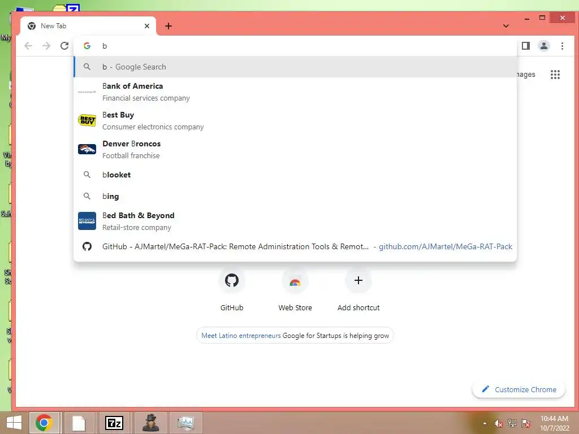Click the Google logo in the address bar
Viewport: 579px width, 434px height.
coord(87,46)
